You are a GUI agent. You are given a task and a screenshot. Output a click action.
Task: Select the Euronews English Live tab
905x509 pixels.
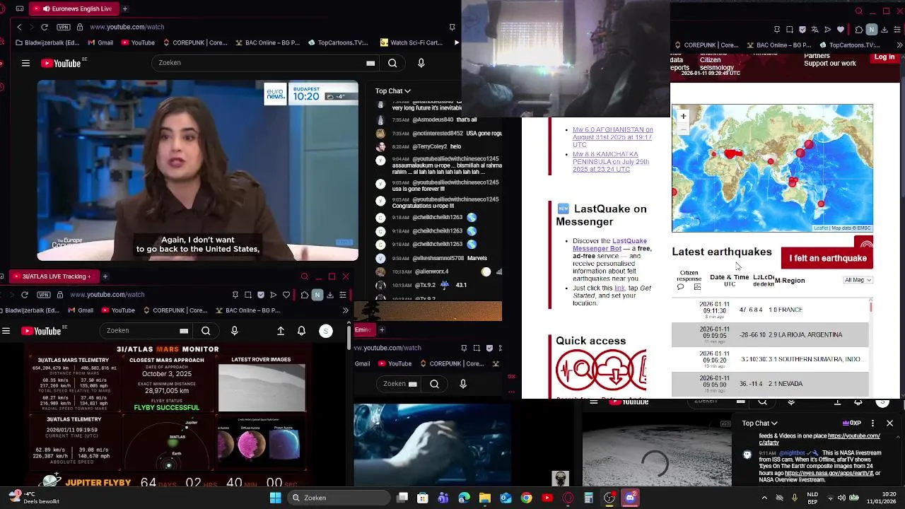tap(76, 8)
